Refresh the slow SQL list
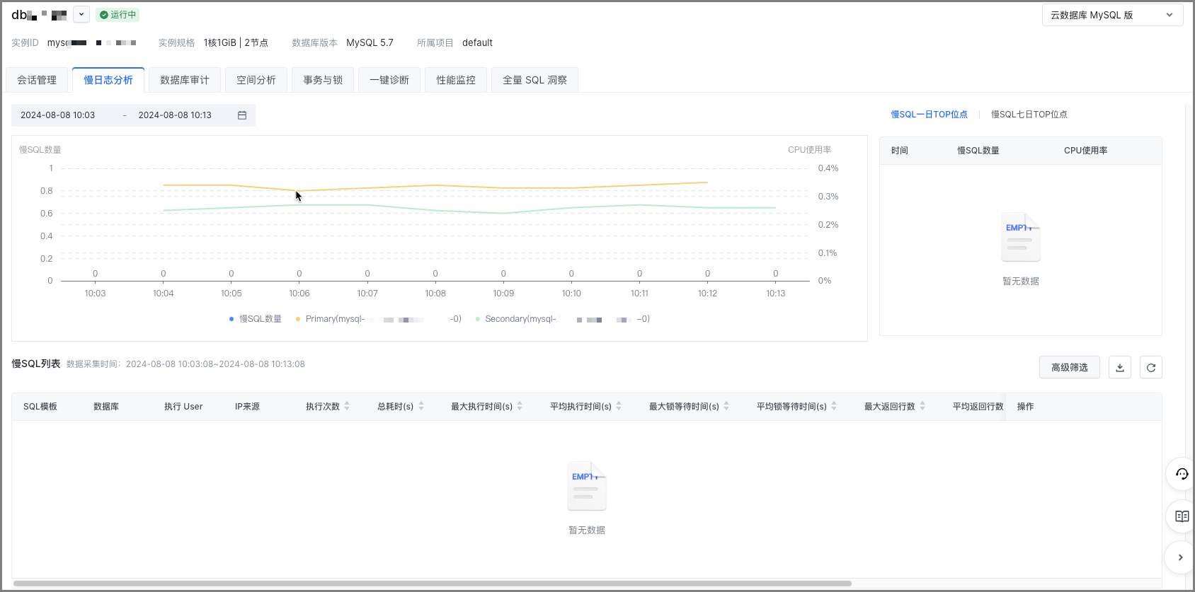1195x592 pixels. pos(1151,367)
